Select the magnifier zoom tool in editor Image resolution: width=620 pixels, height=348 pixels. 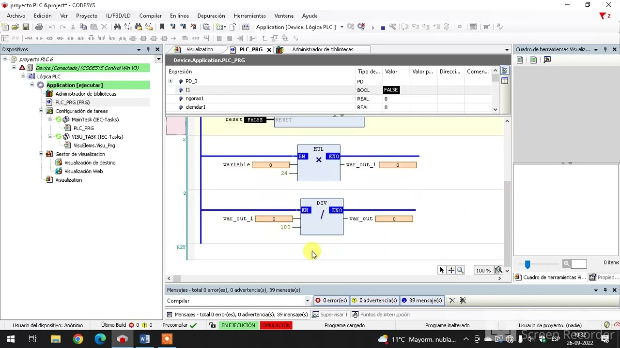(x=460, y=270)
